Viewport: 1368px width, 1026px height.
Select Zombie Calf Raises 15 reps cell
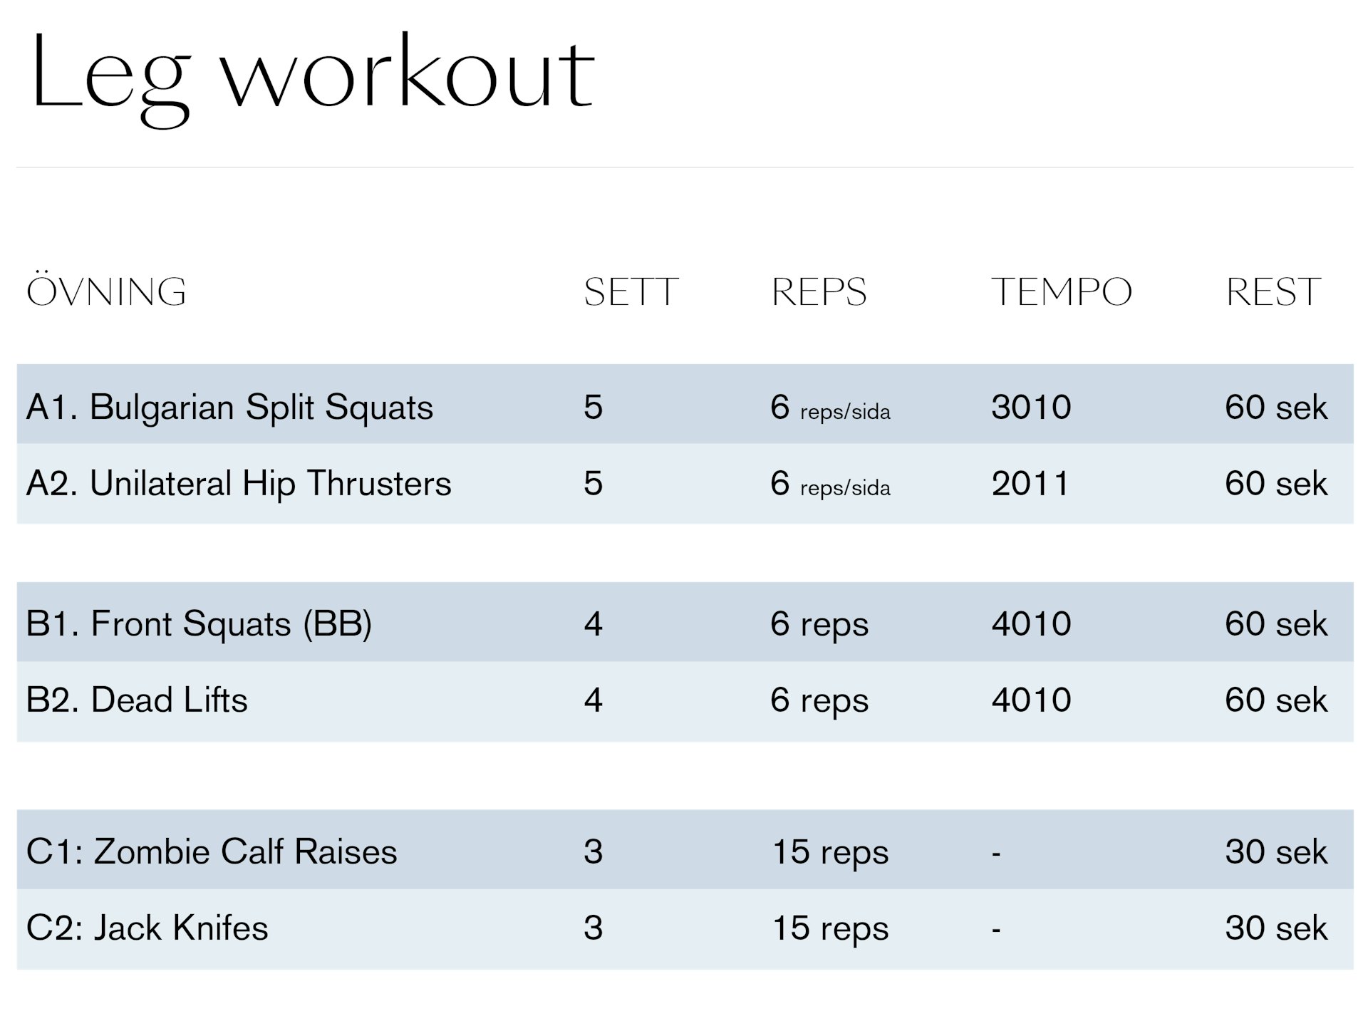830,852
